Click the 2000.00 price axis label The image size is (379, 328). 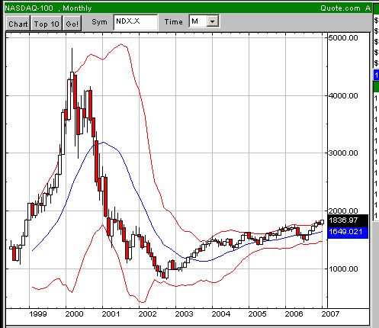[x=343, y=211]
